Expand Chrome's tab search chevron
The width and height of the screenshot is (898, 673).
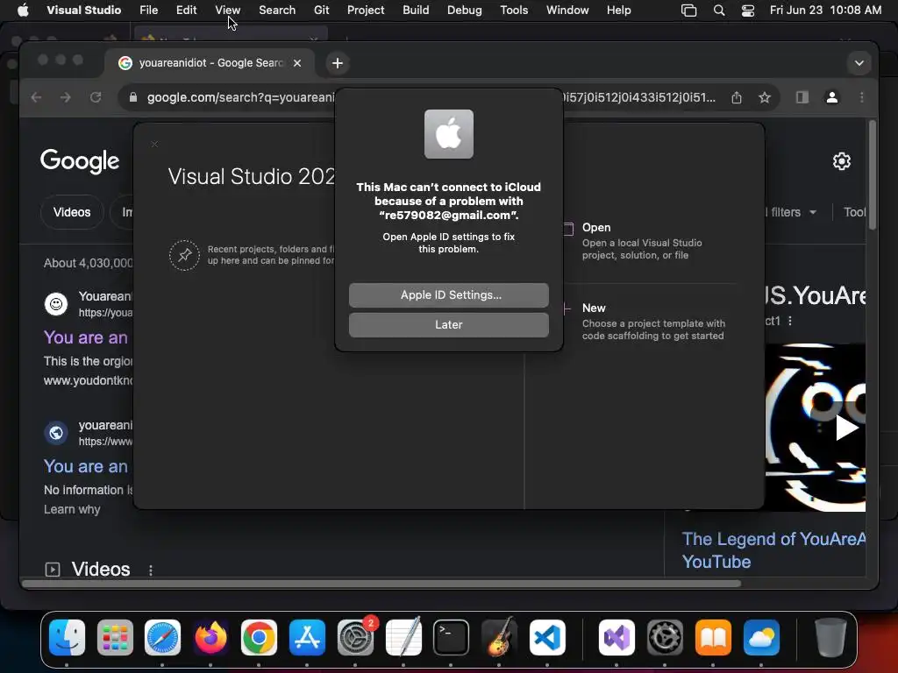point(859,63)
